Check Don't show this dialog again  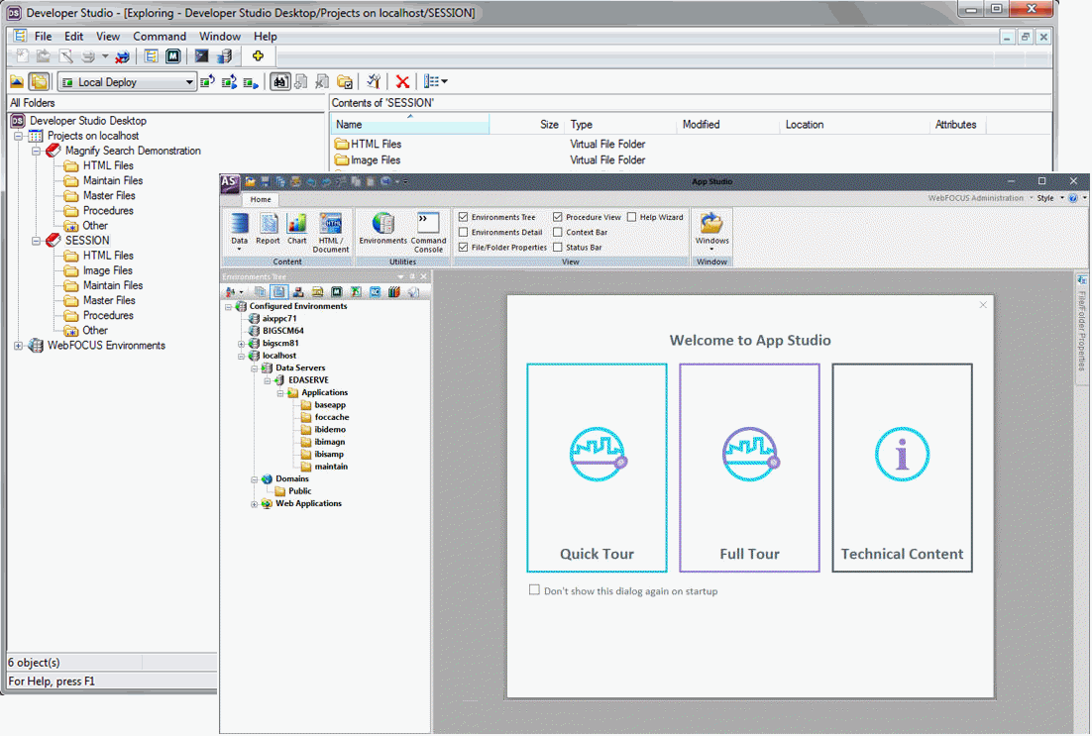click(x=535, y=590)
